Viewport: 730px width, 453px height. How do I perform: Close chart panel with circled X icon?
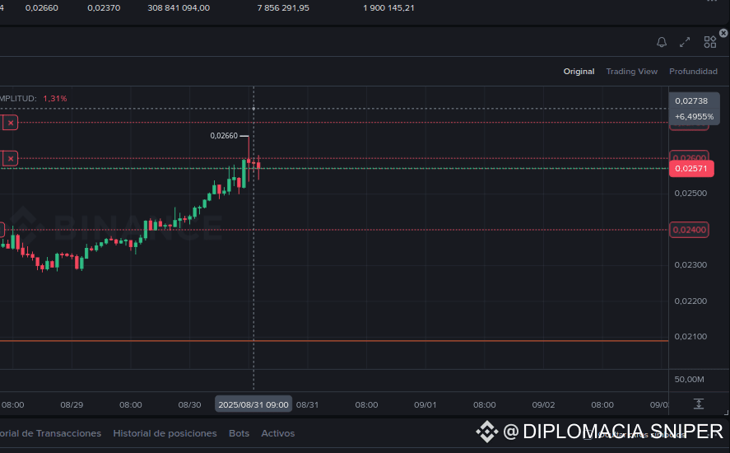723,33
